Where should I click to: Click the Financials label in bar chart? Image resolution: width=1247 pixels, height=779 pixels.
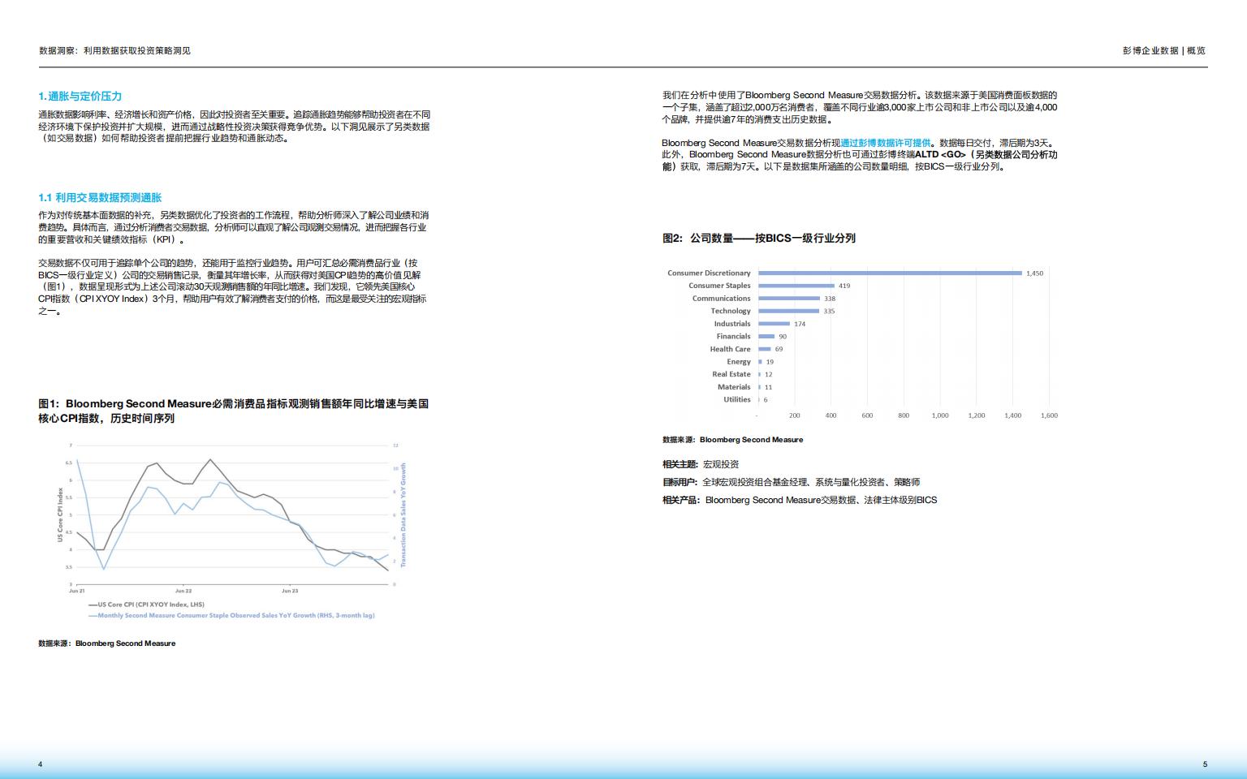tap(733, 336)
